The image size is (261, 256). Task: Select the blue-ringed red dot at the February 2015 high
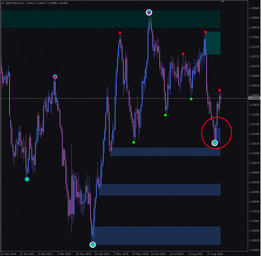(55, 77)
